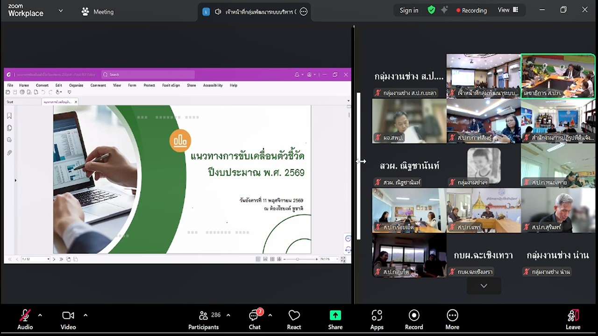This screenshot has width=598, height=336.
Task: Switch to the Meeting tab
Action: [97, 12]
